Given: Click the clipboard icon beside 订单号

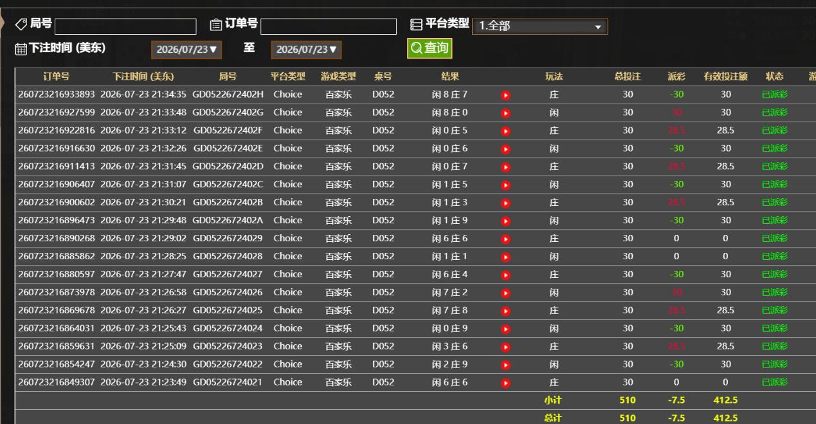Looking at the screenshot, I should point(217,24).
